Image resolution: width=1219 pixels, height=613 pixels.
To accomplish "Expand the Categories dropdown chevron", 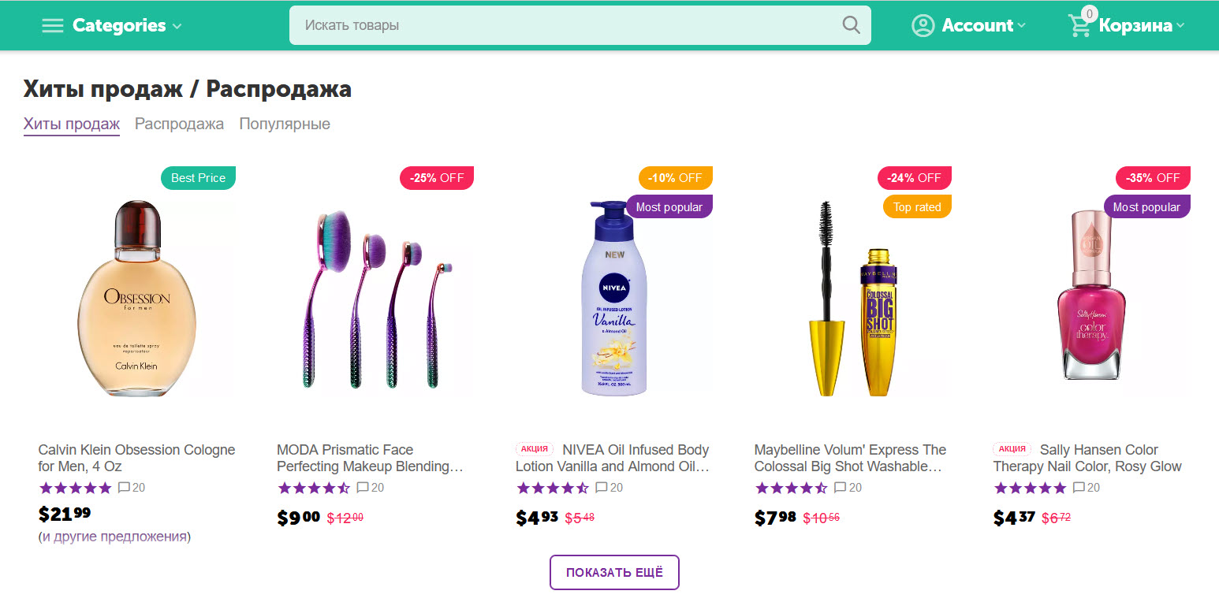I will pyautogui.click(x=177, y=27).
